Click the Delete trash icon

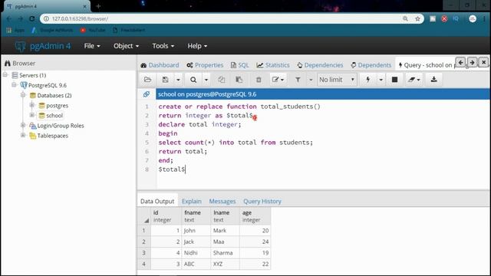(259, 80)
